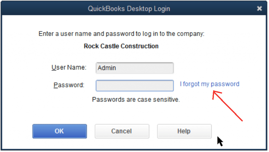Focus the Password input field
Screen dimensions: 269x152
(134, 86)
